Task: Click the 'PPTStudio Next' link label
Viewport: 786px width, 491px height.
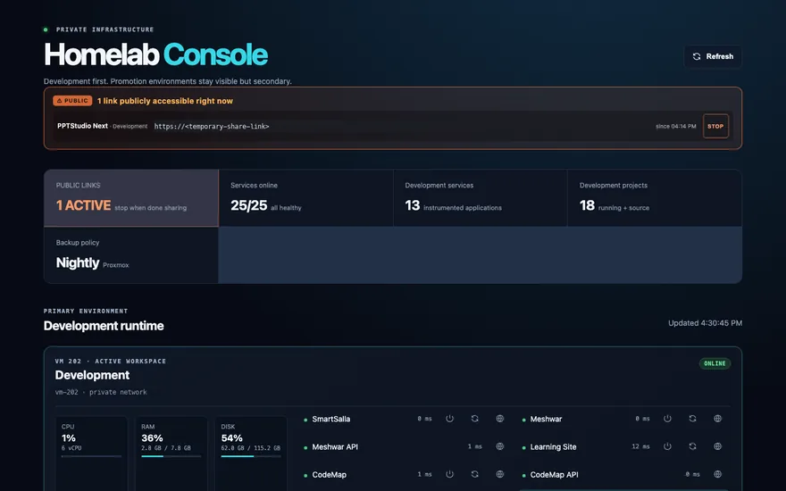Action: click(x=82, y=126)
